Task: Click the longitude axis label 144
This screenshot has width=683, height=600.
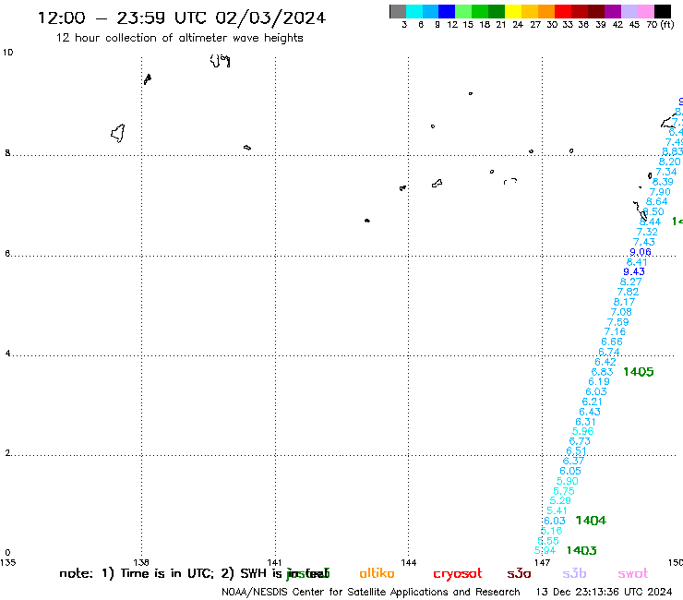Action: pos(409,562)
